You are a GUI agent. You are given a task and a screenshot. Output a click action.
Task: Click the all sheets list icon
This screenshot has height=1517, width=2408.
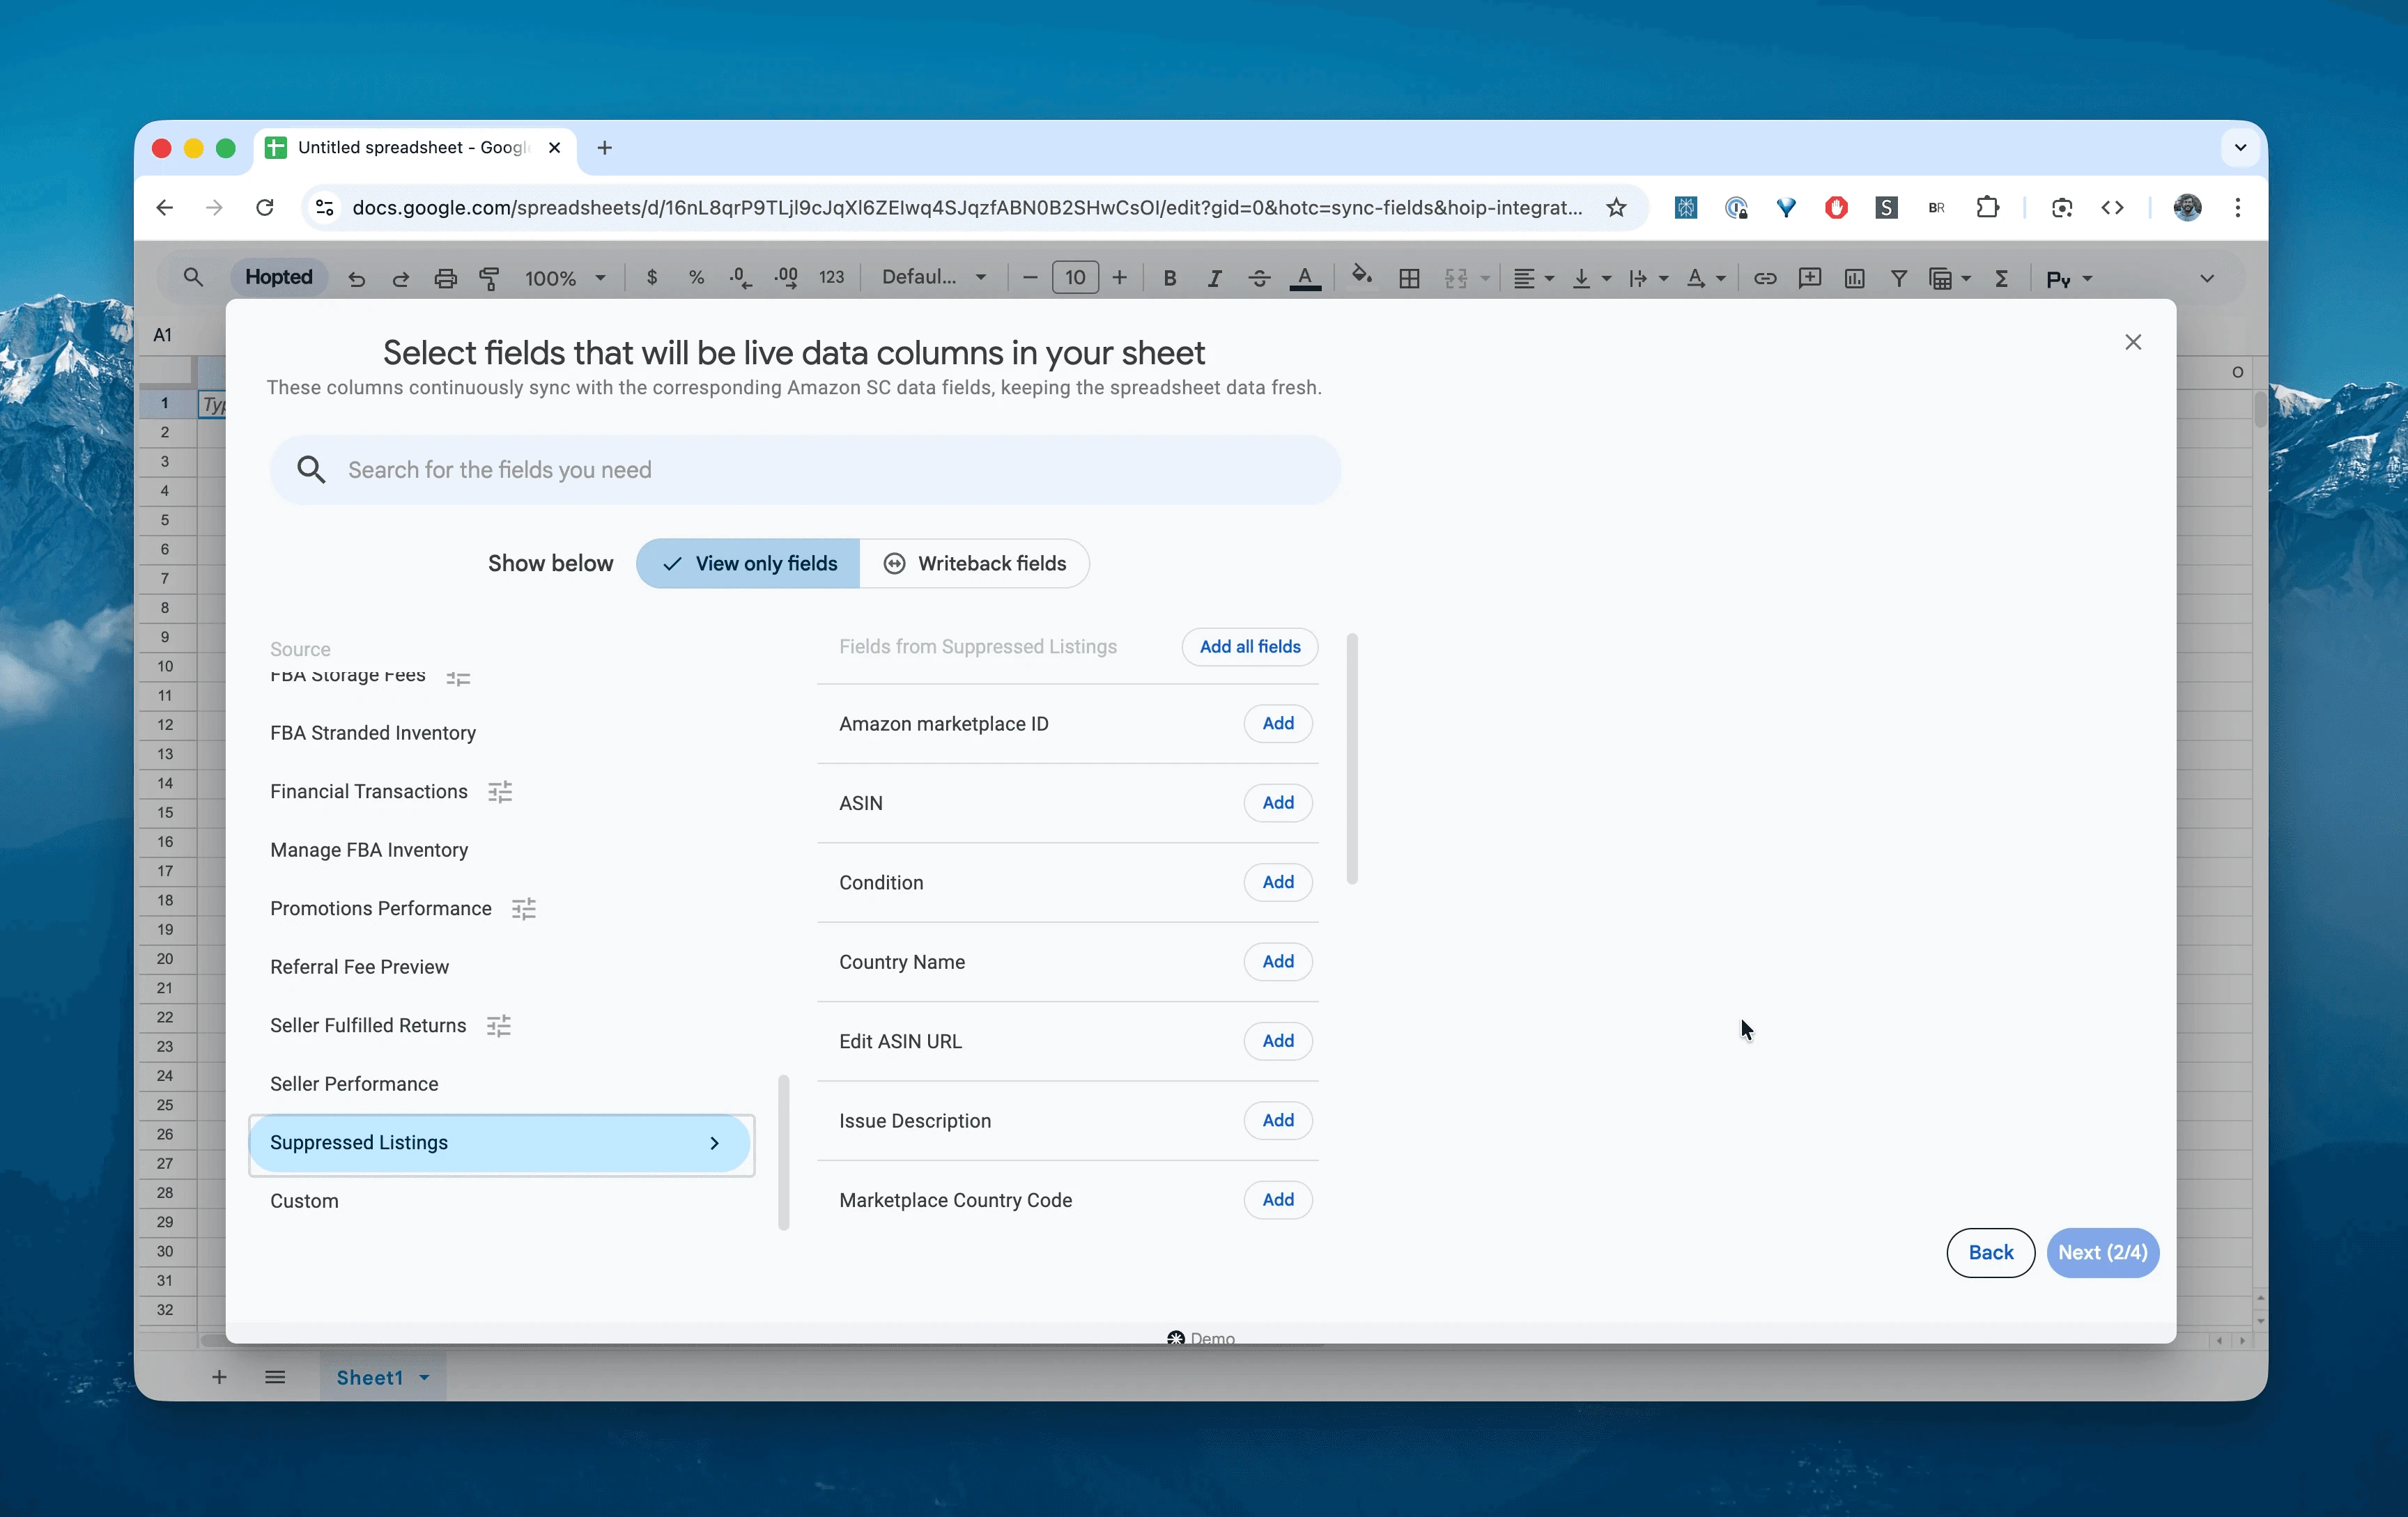275,1377
